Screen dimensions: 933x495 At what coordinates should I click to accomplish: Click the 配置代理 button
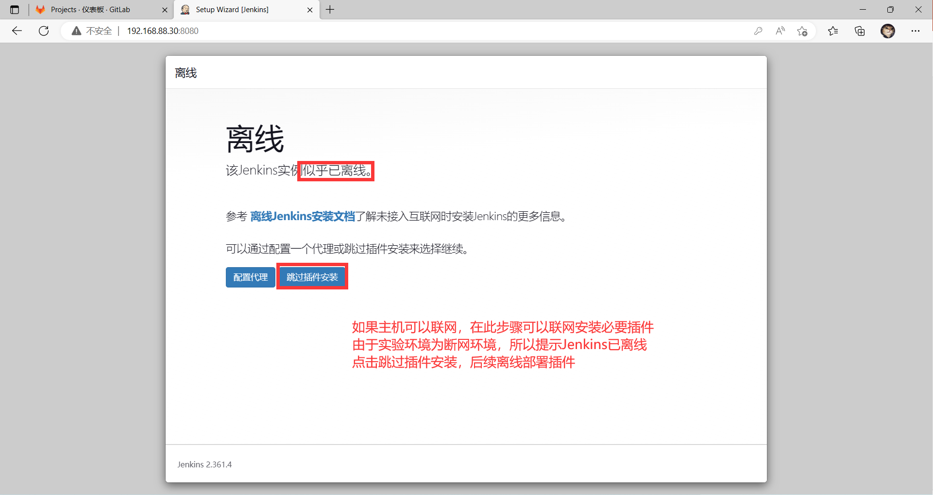(x=250, y=277)
